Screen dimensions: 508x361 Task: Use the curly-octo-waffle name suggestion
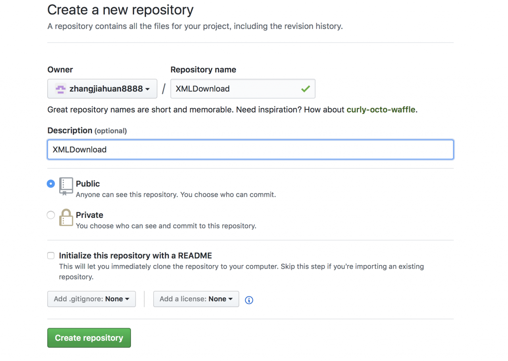[x=381, y=110]
